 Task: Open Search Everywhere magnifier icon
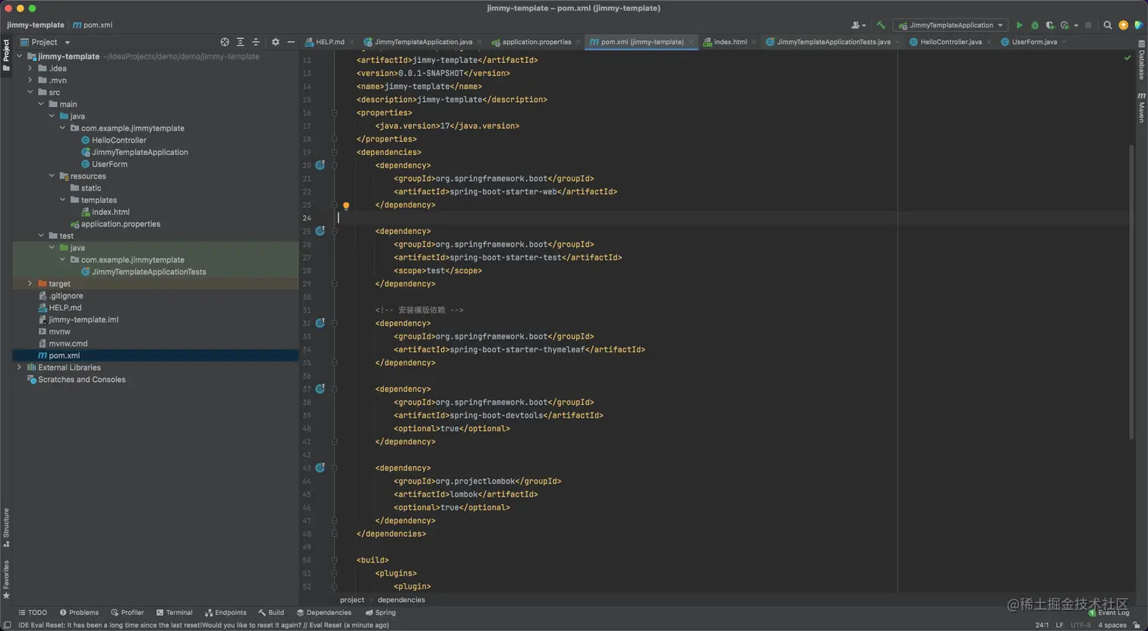1107,25
